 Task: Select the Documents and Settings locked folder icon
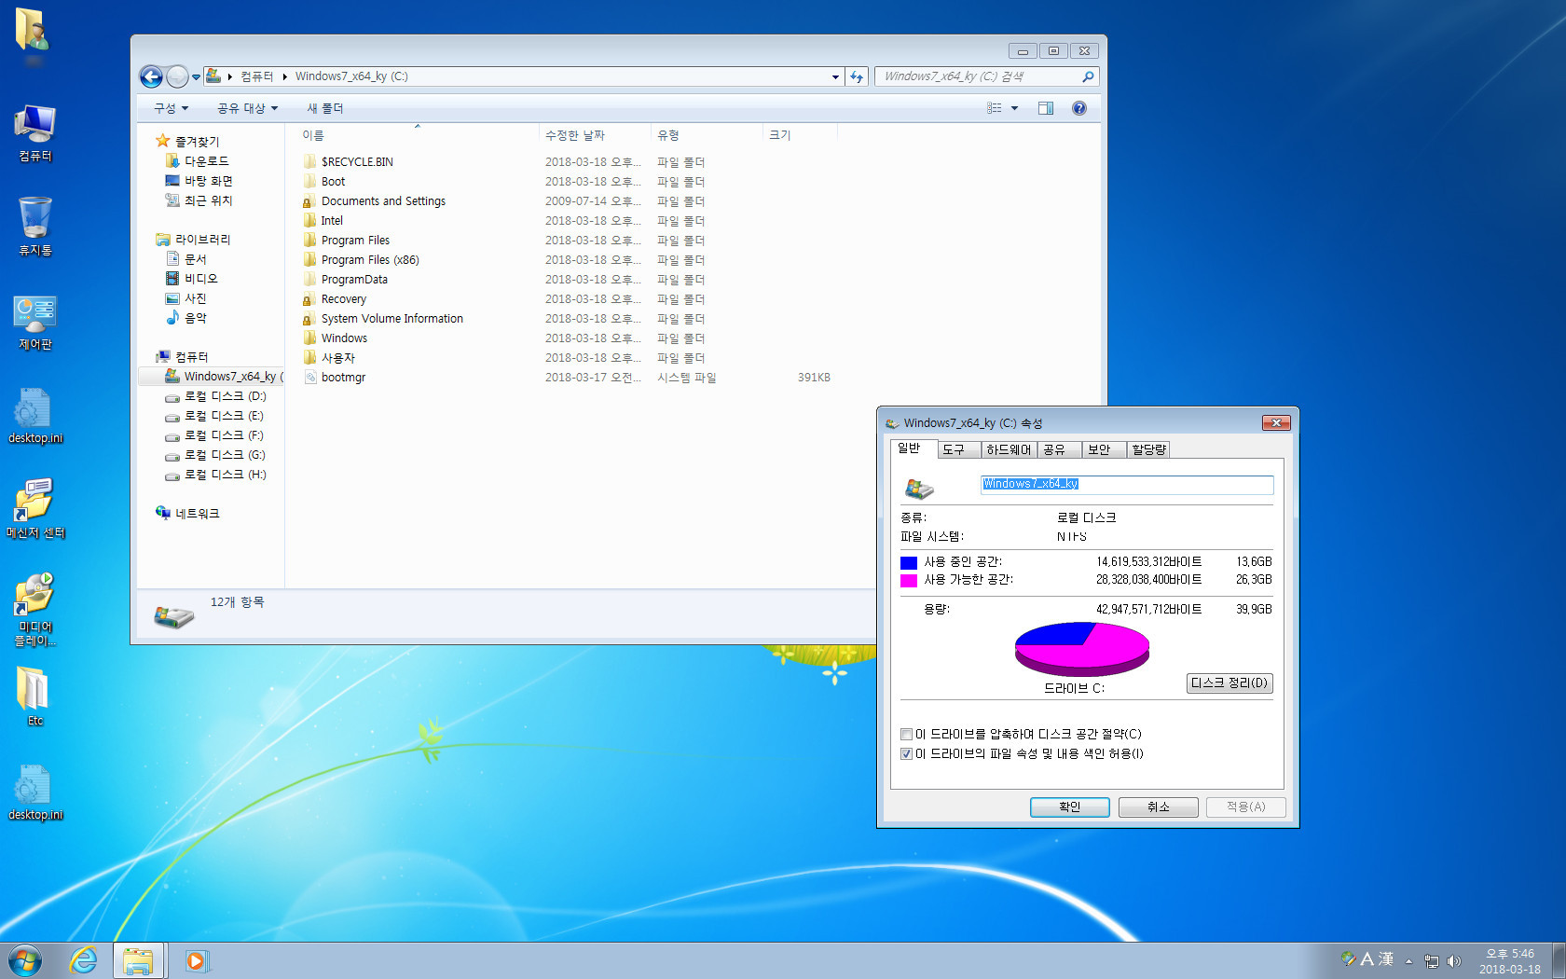pos(309,200)
